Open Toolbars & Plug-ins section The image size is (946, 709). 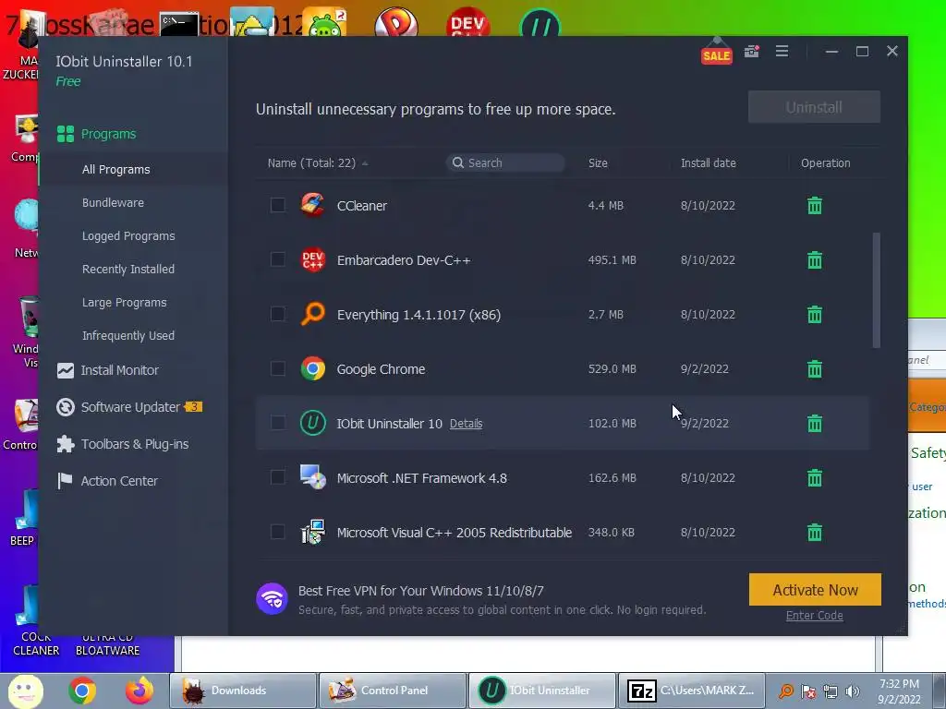pos(123,444)
